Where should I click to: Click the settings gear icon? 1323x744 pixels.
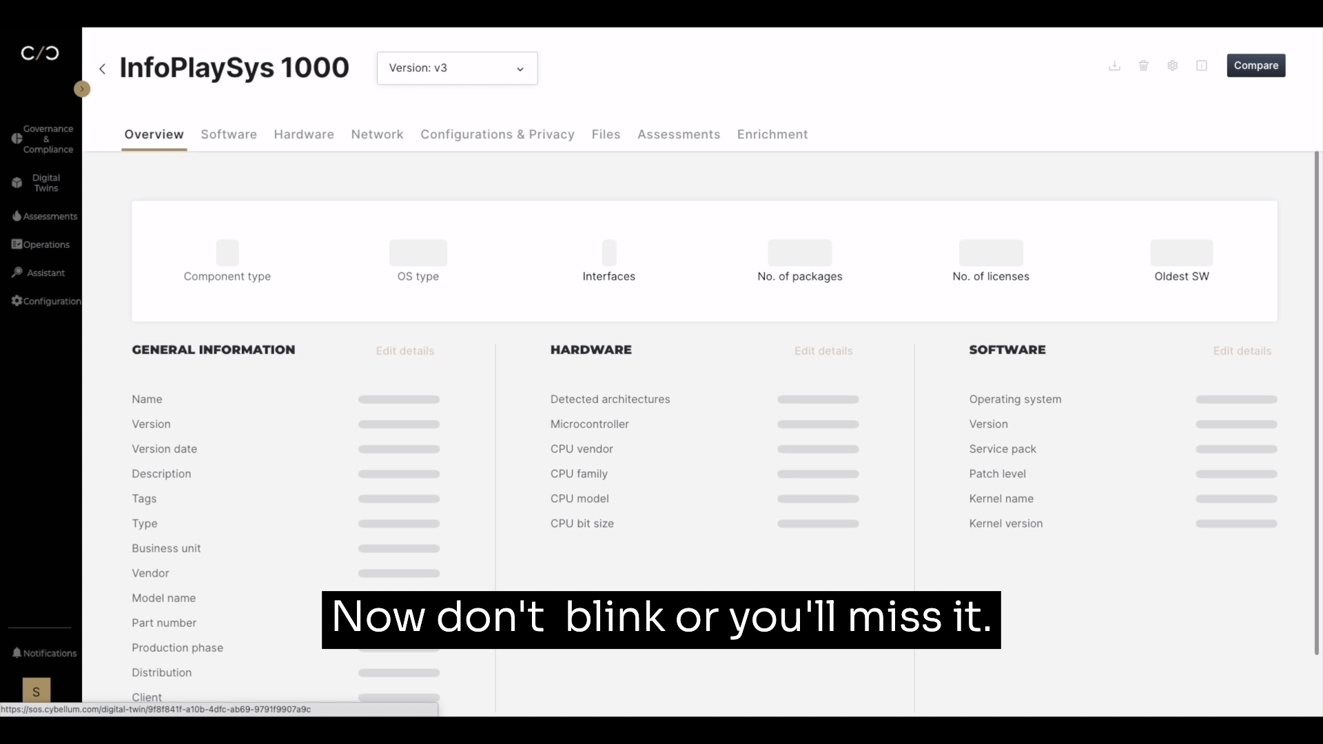[1173, 65]
